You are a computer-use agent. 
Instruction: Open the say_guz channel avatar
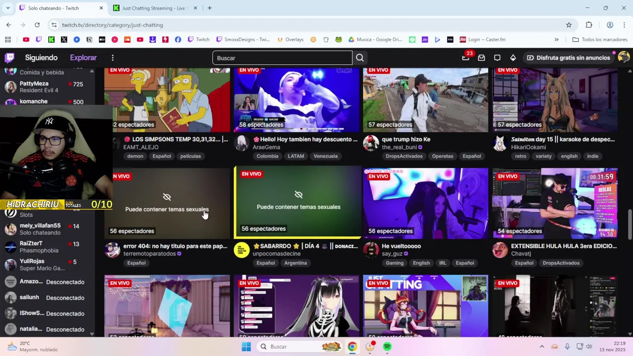pyautogui.click(x=371, y=250)
